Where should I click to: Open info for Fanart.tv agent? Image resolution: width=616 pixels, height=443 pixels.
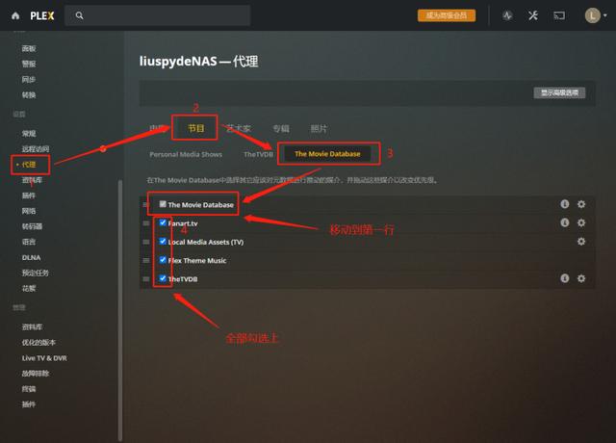[565, 222]
